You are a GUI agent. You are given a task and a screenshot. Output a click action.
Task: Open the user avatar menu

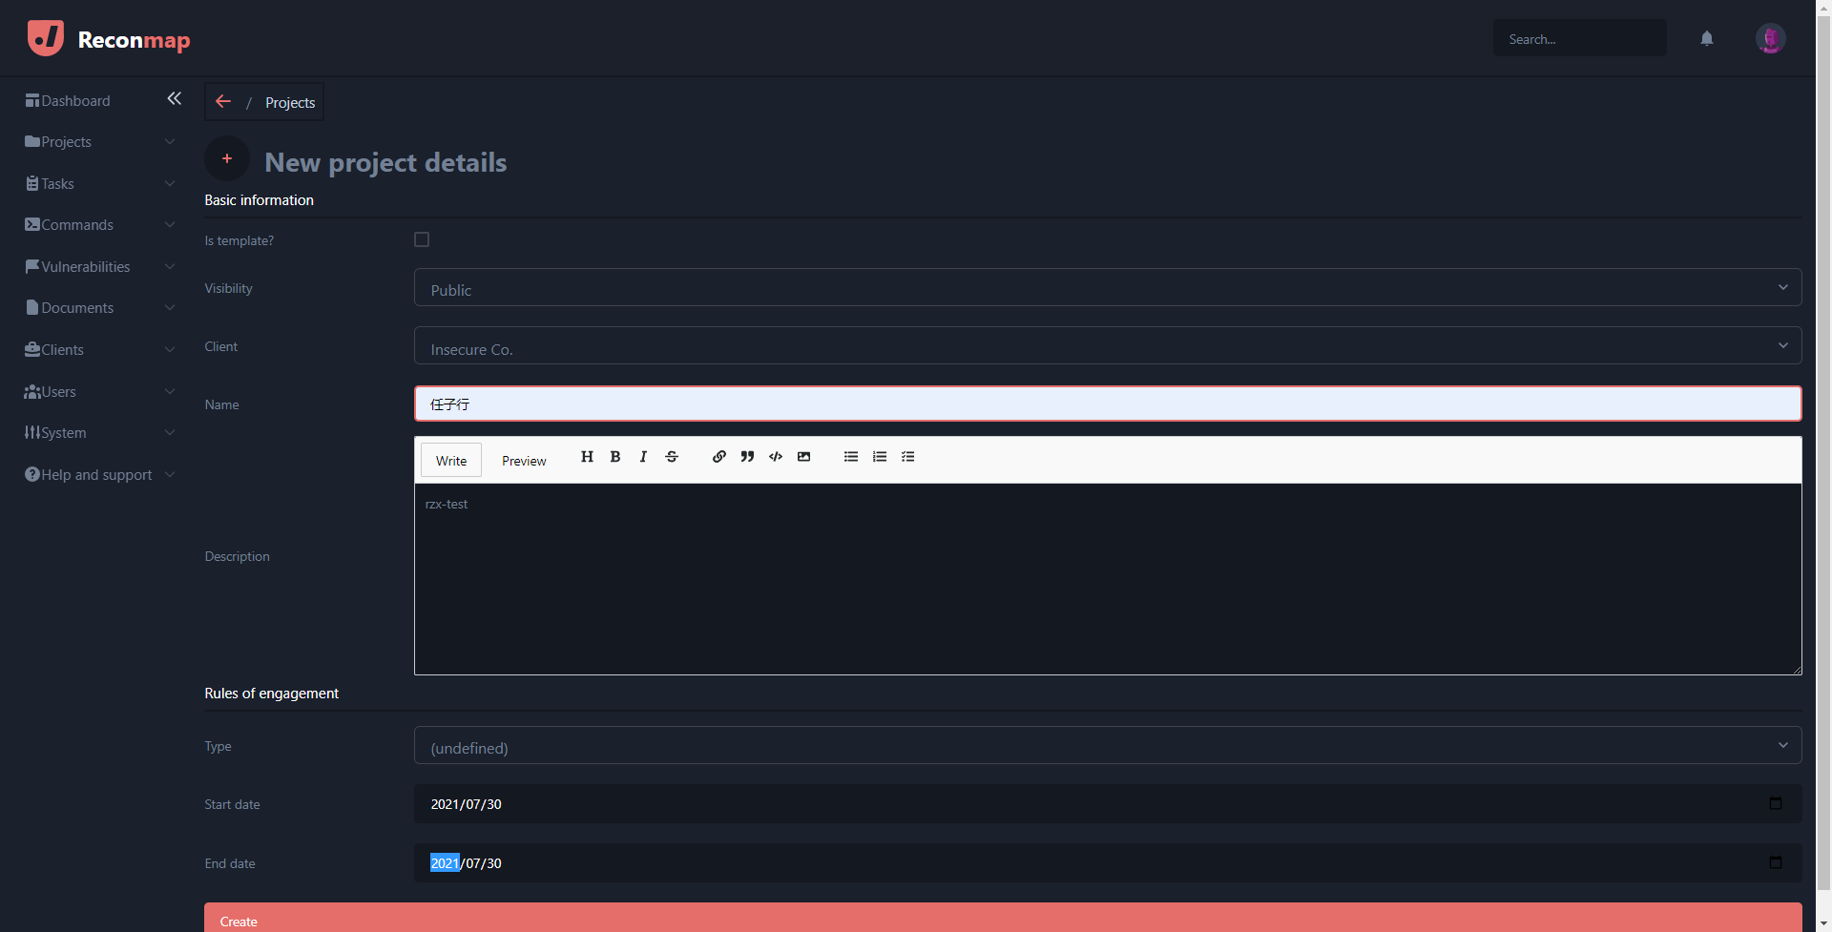click(x=1770, y=39)
